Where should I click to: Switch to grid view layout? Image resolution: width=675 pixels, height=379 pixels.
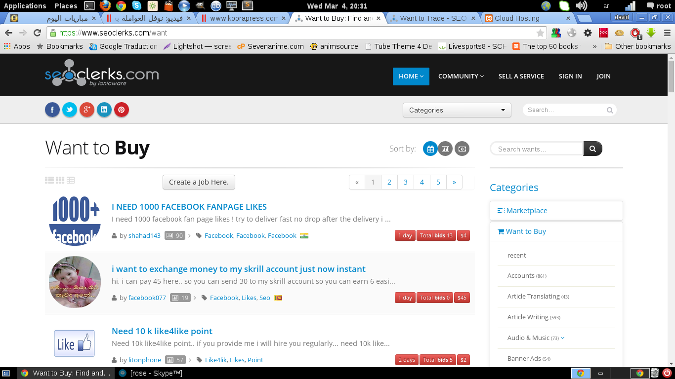pos(60,181)
